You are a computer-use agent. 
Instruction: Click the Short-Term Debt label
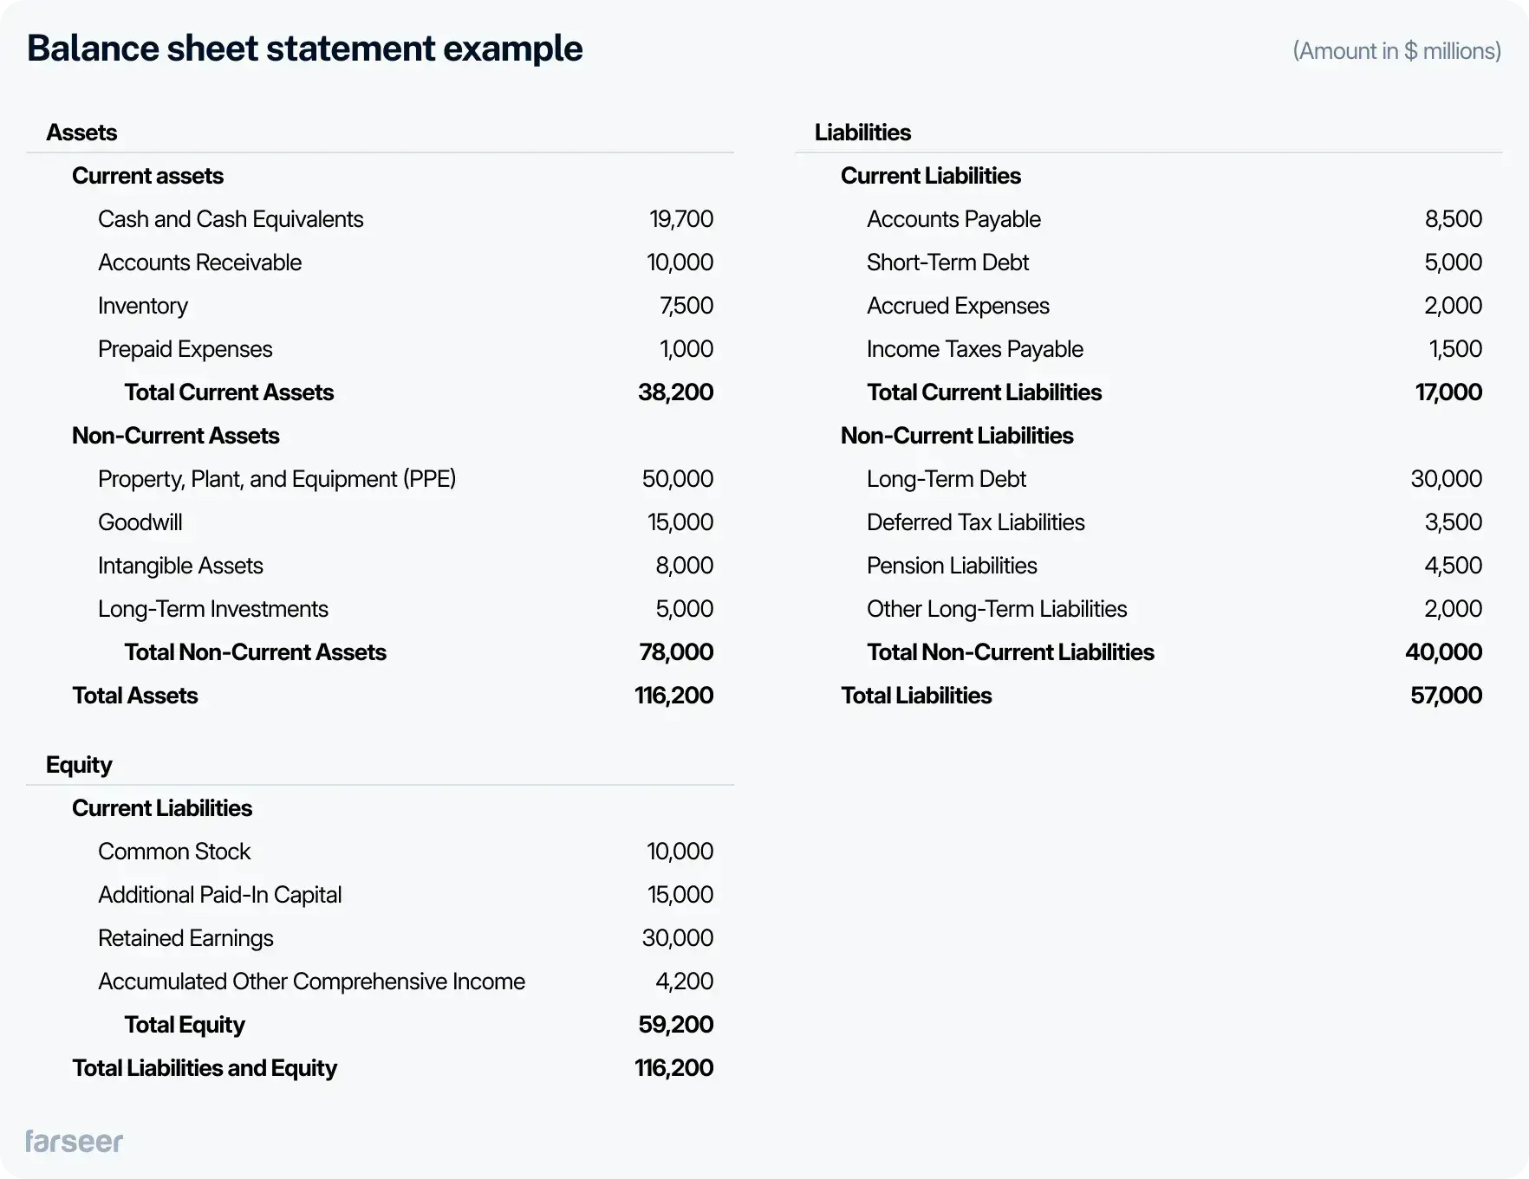click(x=947, y=262)
